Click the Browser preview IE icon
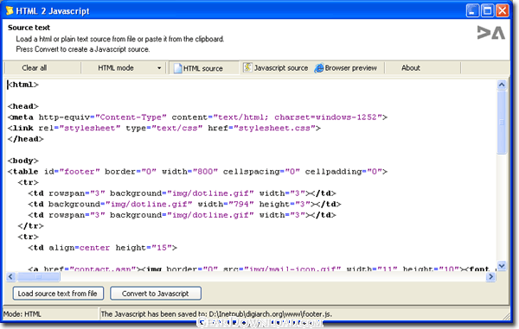519x329 pixels. point(319,68)
